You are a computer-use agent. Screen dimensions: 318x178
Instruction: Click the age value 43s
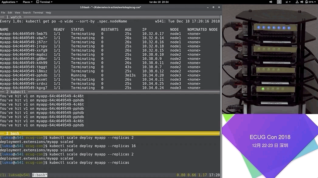point(128,67)
